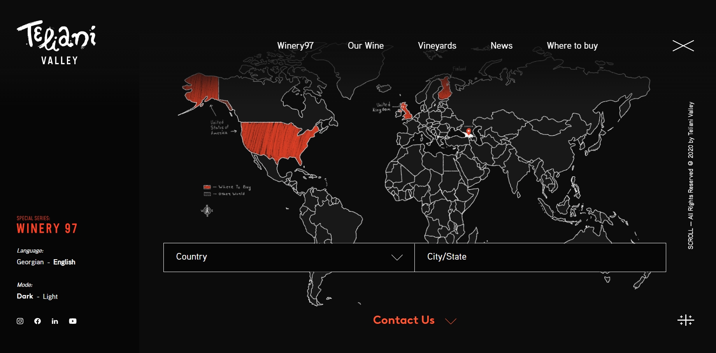Click the SCROLL vertical text
This screenshot has height=353, width=716.
click(690, 239)
